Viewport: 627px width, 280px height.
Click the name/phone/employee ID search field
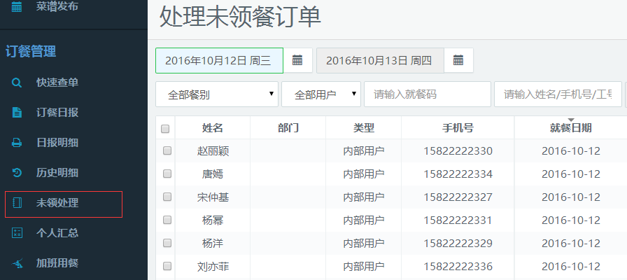point(558,94)
